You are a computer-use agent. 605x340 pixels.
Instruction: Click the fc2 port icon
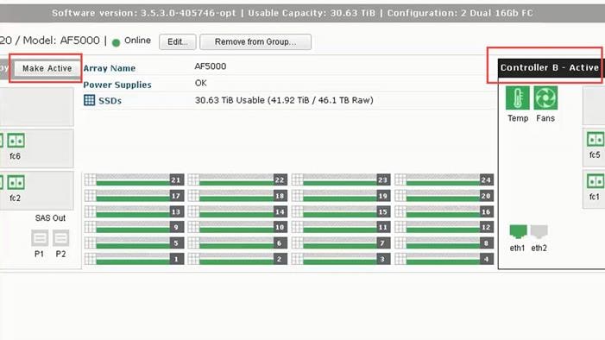(16, 183)
